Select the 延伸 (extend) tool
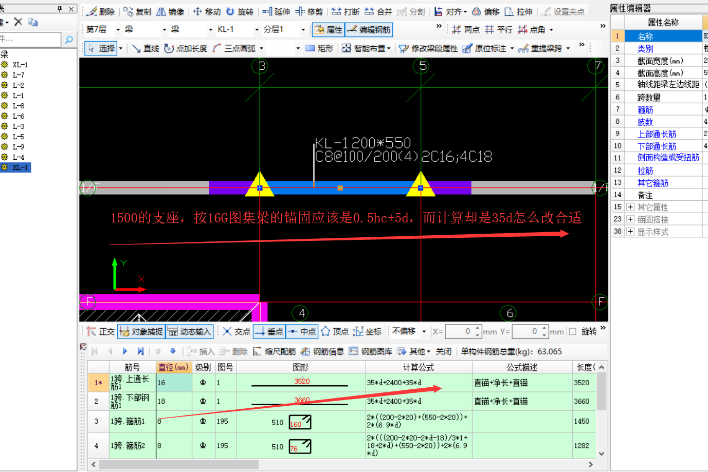The image size is (708, 472). pos(276,12)
